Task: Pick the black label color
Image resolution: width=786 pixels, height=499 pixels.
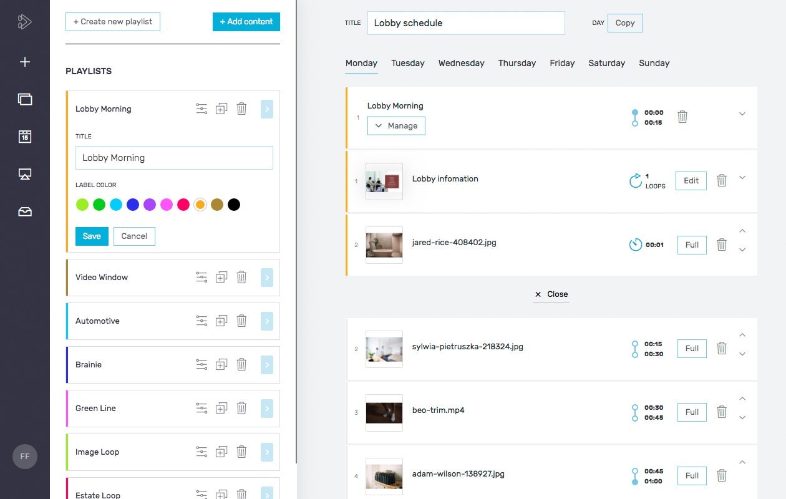Action: click(234, 205)
